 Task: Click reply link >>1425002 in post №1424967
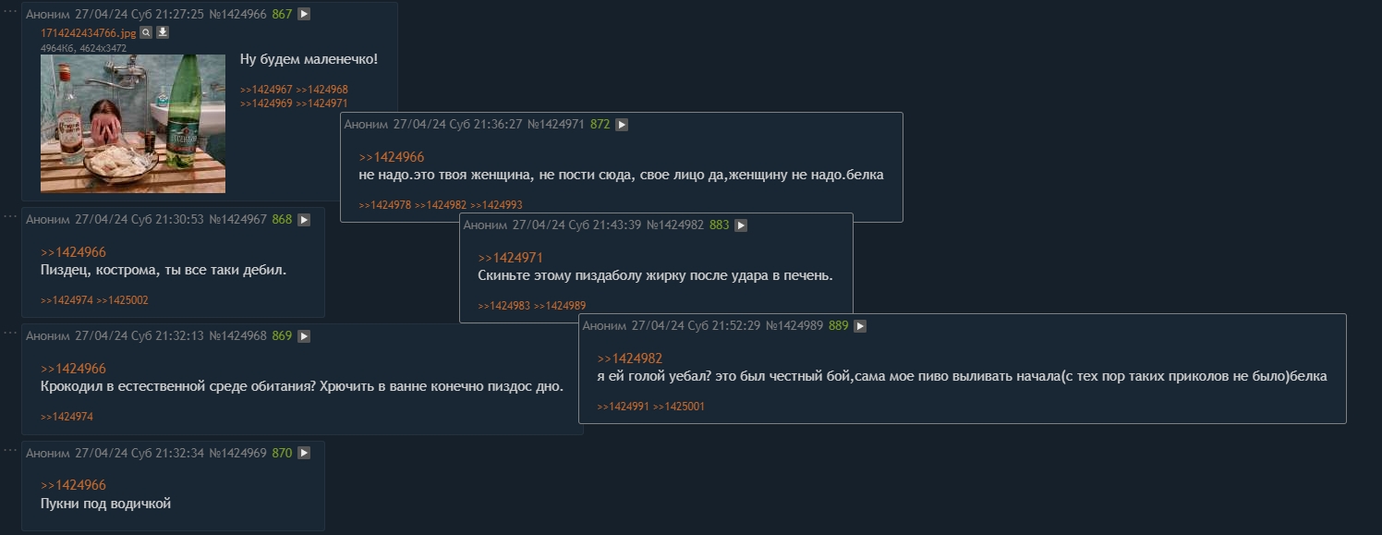(123, 301)
